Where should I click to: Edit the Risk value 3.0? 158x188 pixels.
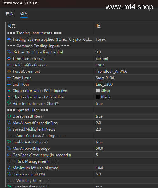pyautogui.click(x=99, y=52)
